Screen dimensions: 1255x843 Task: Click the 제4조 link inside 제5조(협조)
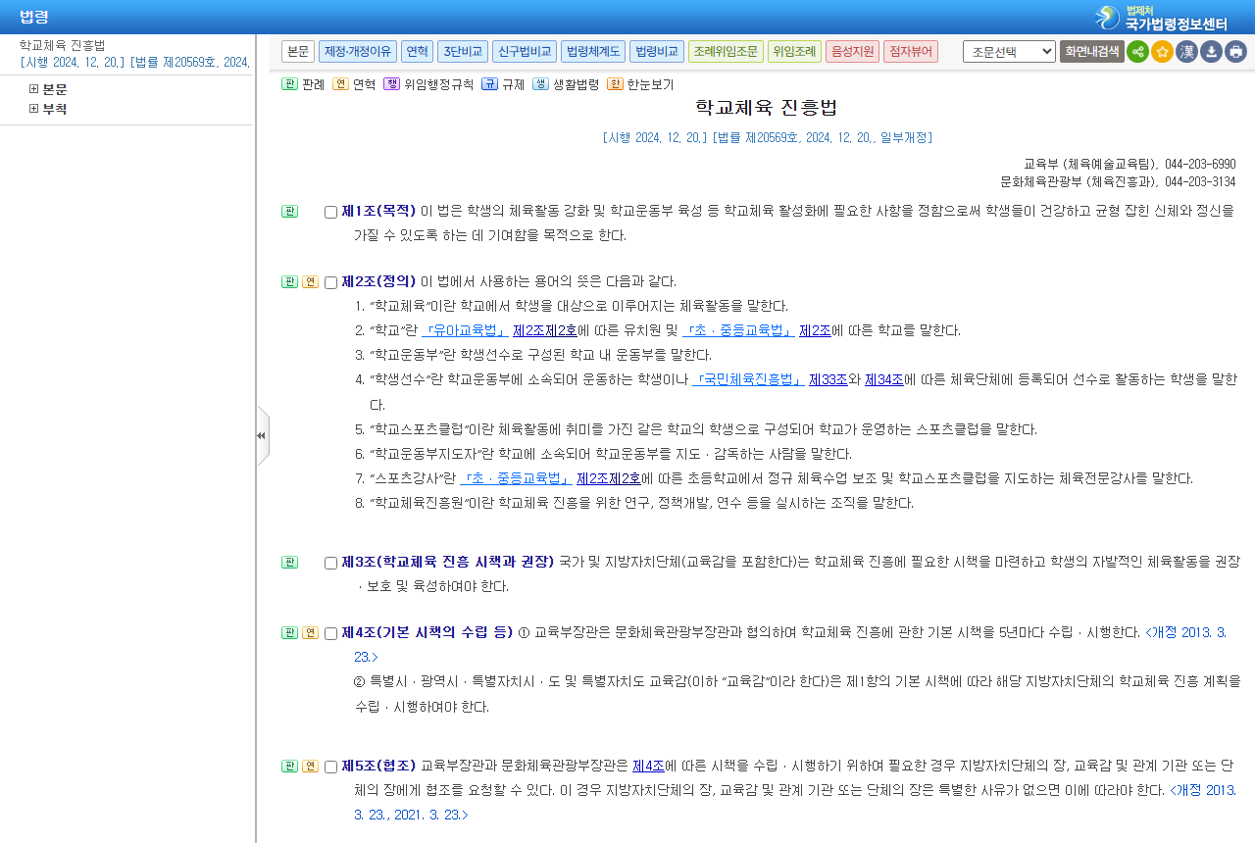[648, 766]
